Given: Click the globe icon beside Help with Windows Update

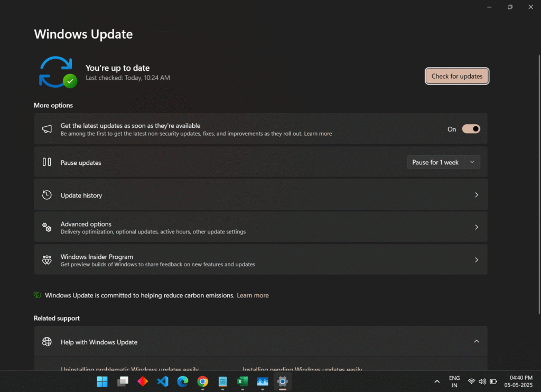Looking at the screenshot, I should (47, 342).
